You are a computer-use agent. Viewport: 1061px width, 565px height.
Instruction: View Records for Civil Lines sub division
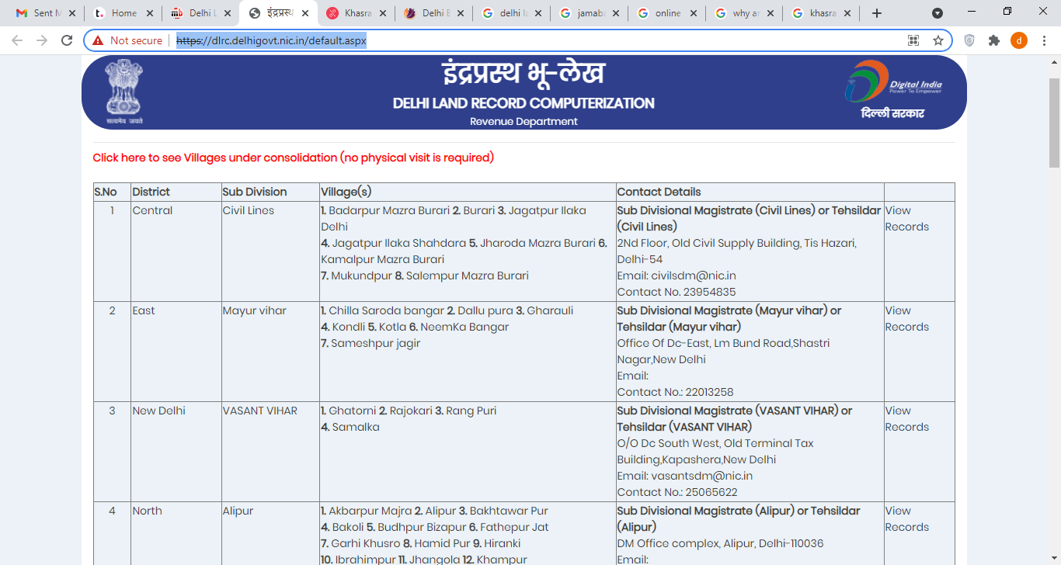click(906, 219)
